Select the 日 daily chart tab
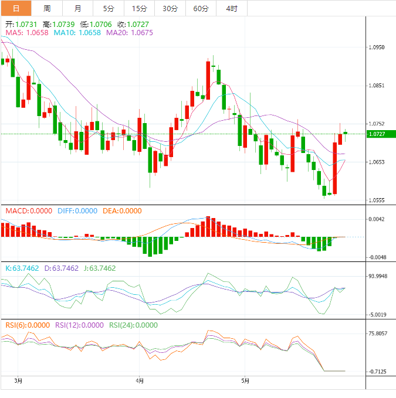This screenshot has width=396, height=398. (15, 8)
